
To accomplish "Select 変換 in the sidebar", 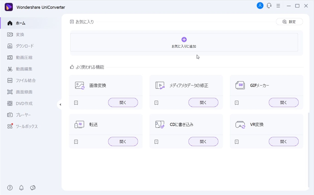I will point(20,34).
